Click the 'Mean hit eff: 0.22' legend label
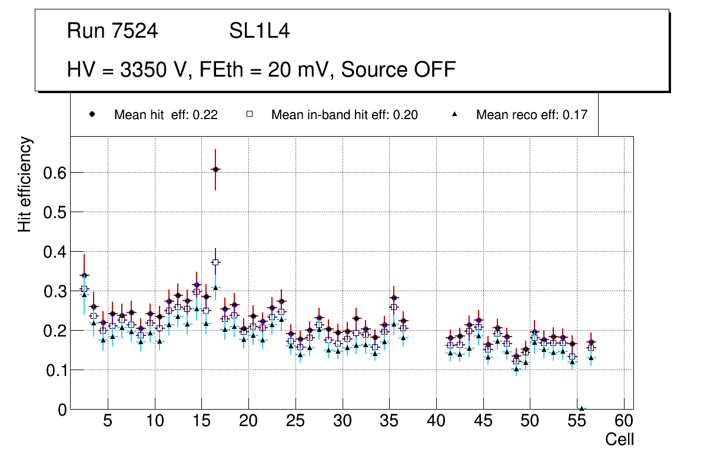 click(x=165, y=115)
